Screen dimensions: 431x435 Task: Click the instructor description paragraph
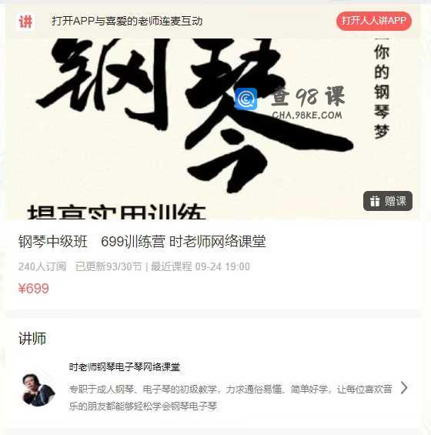coord(230,397)
